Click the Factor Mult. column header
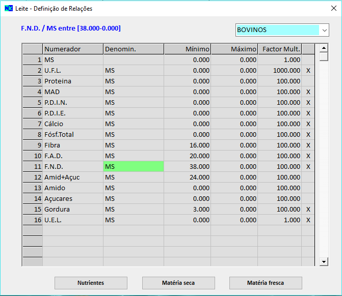This screenshot has width=342, height=296. (x=280, y=49)
